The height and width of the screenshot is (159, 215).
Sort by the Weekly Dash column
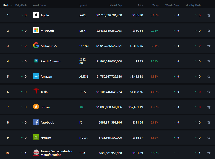pos(172,5)
